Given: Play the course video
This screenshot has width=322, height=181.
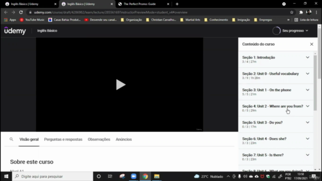Looking at the screenshot, I should (x=121, y=84).
